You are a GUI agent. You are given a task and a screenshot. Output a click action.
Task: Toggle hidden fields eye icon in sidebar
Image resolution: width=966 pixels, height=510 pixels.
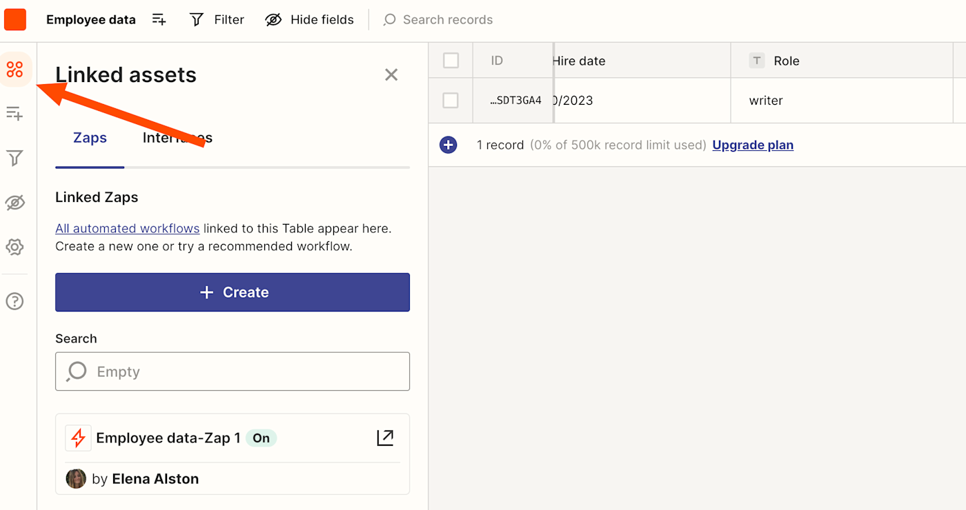point(14,203)
